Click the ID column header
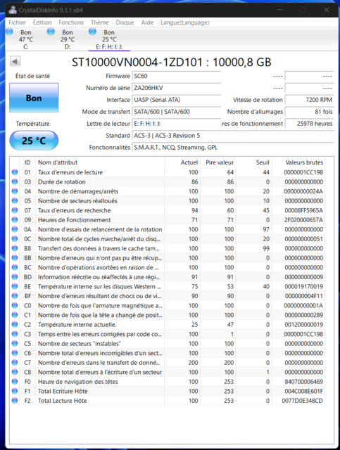The width and height of the screenshot is (340, 450). coord(27,162)
